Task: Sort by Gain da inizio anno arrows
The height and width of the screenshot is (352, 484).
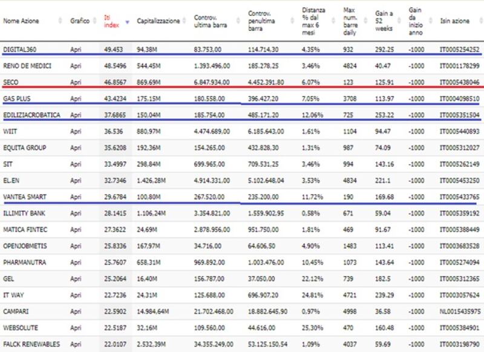Action: tap(432, 21)
